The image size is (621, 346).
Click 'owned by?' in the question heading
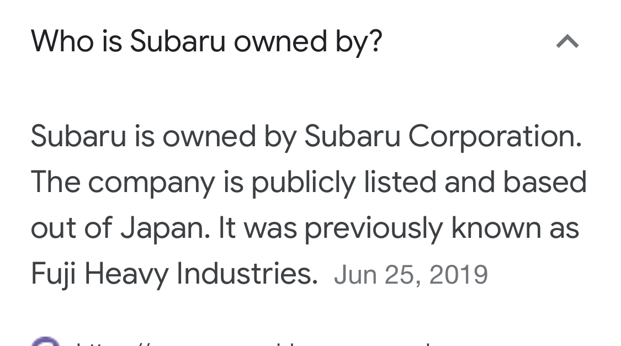click(308, 42)
